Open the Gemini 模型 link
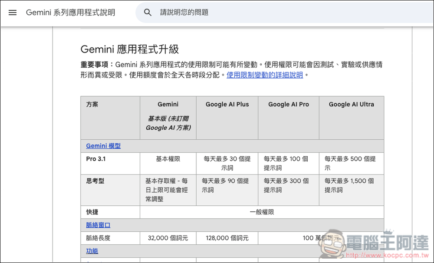Image resolution: width=434 pixels, height=263 pixels. tap(103, 146)
